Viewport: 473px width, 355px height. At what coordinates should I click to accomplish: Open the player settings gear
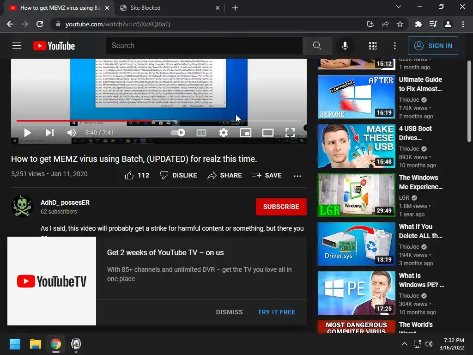224,133
